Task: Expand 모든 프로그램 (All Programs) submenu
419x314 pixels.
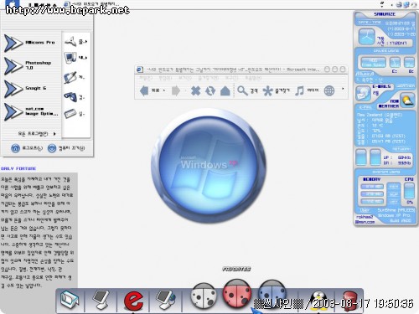Action: (x=37, y=134)
